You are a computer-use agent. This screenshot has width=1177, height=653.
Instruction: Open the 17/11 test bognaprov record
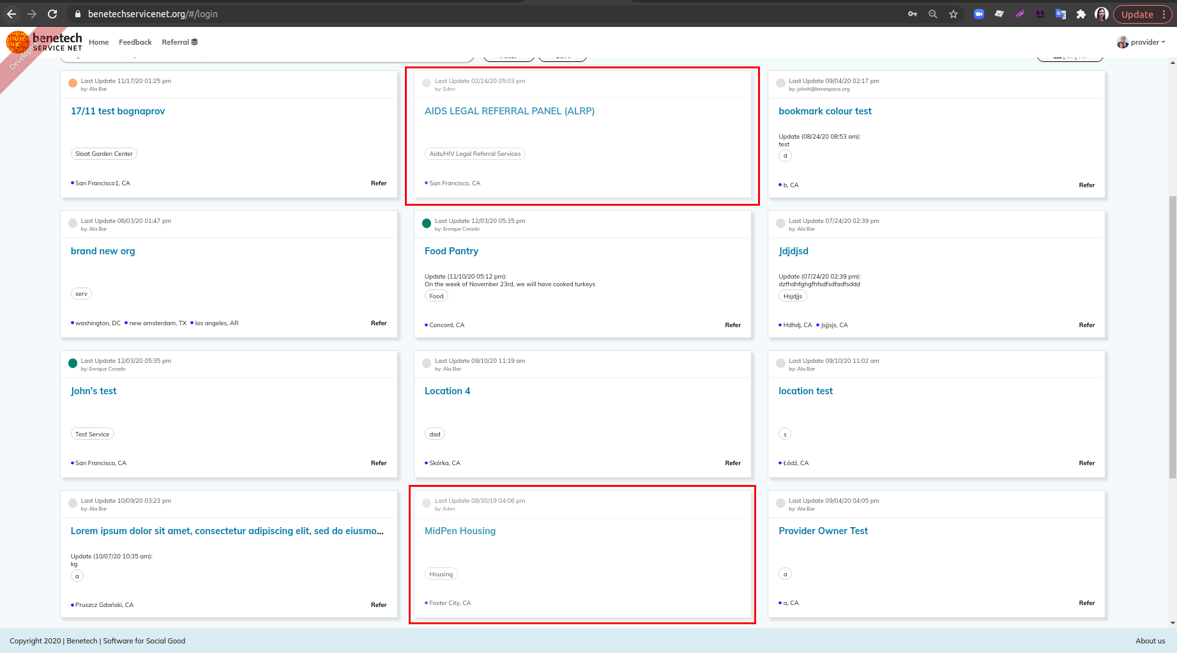(118, 111)
